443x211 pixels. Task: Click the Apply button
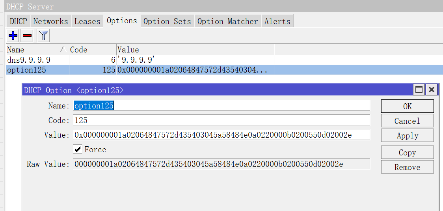coord(407,136)
